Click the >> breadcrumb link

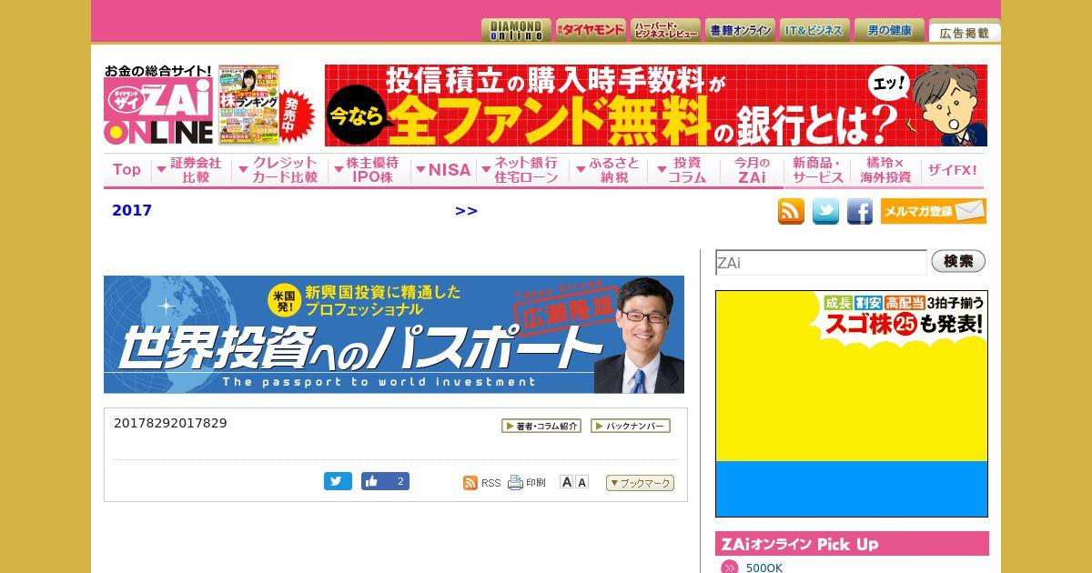[x=466, y=211]
